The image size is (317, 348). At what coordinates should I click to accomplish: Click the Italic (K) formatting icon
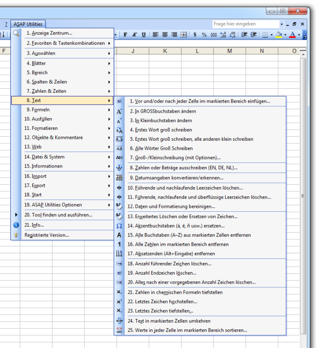(134, 34)
